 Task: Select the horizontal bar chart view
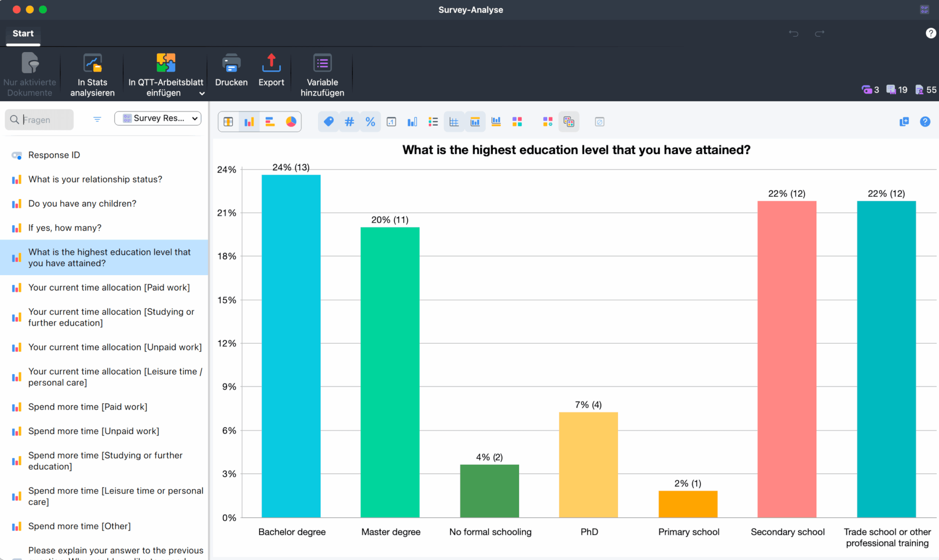269,121
